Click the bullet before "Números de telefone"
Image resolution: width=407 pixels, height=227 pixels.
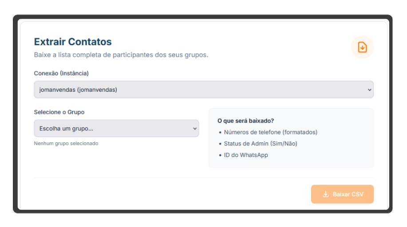pyautogui.click(x=220, y=132)
